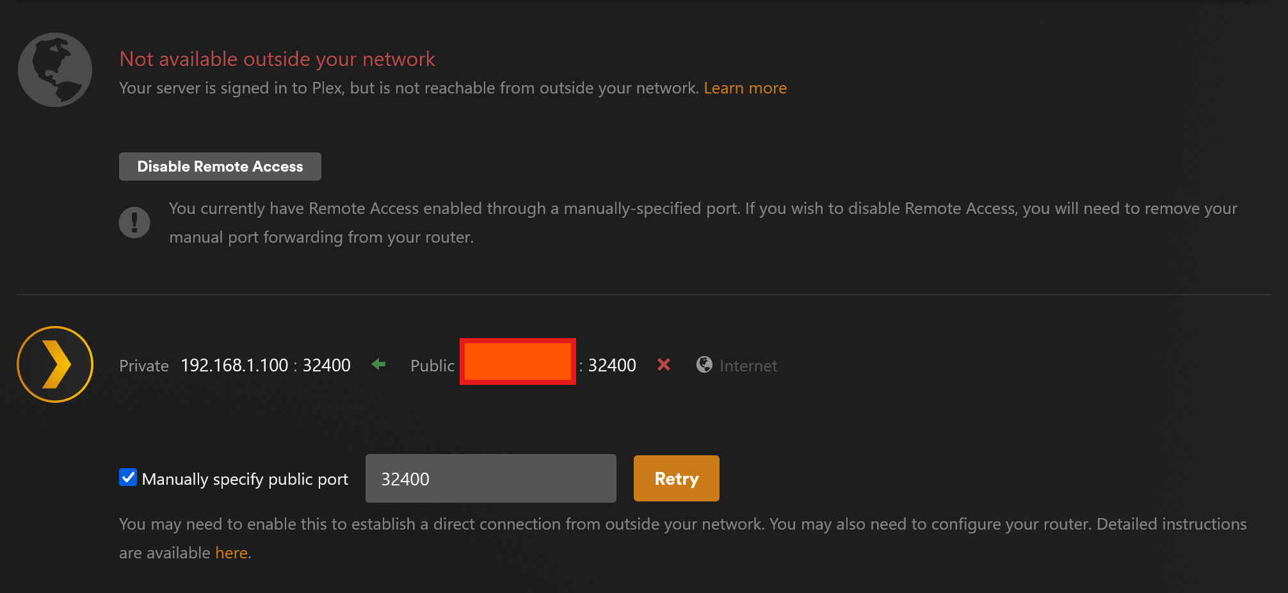Click the Internet label text
This screenshot has width=1288, height=593.
click(x=748, y=366)
